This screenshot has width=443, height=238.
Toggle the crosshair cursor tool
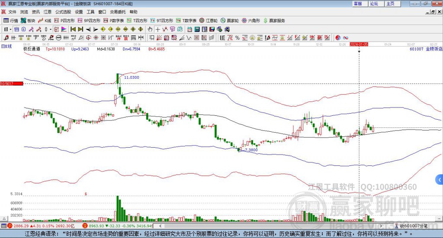157,29
